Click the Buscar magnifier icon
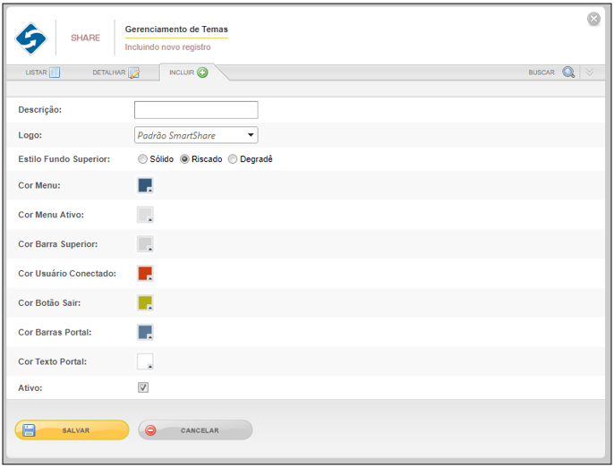This screenshot has height=467, width=614. pyautogui.click(x=568, y=72)
